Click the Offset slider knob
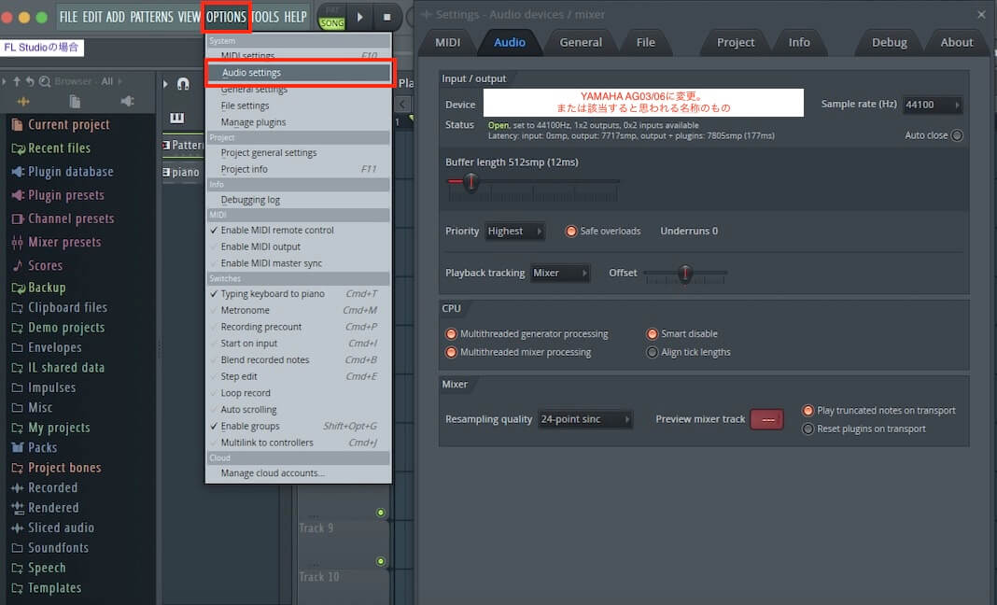The image size is (997, 605). pyautogui.click(x=685, y=274)
